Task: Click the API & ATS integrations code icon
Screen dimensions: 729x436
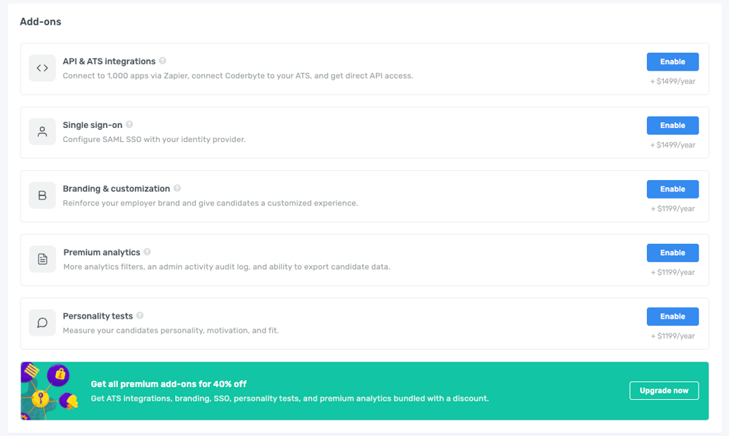Action: [42, 68]
